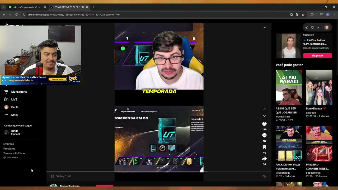Seek along the video progress bar
The image size is (338, 190).
tap(159, 171)
